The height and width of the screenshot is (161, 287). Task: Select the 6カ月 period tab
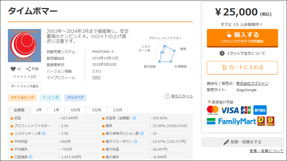76,110
